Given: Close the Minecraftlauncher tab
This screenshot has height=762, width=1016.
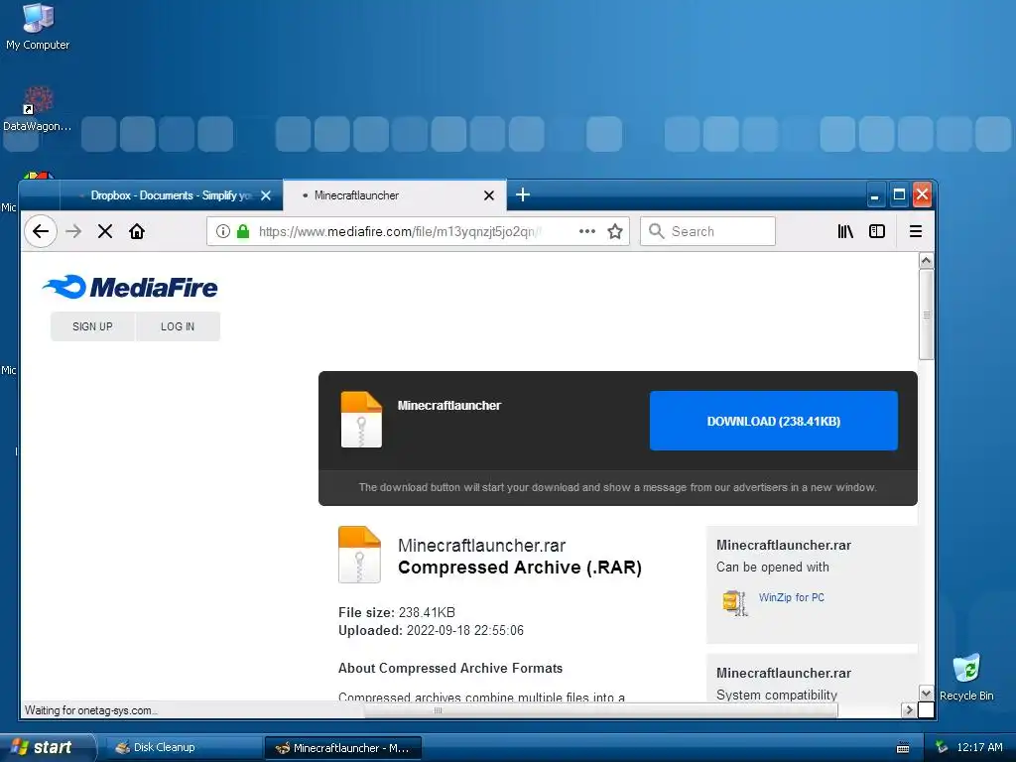Looking at the screenshot, I should (489, 195).
